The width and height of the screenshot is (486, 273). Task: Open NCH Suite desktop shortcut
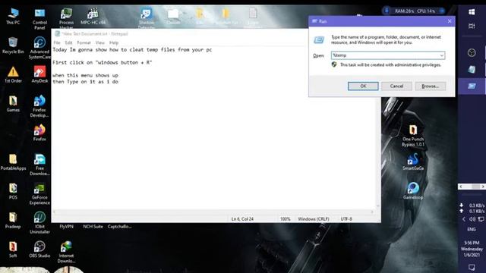[x=93, y=227]
